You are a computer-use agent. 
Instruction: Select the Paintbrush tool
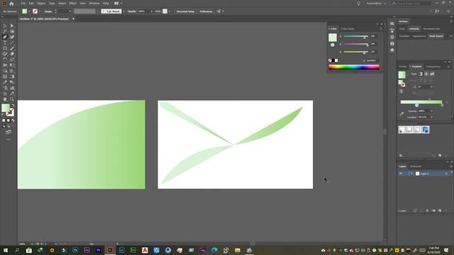12,48
